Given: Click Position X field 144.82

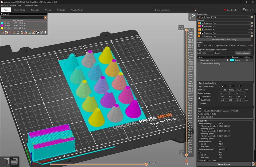Looking at the screenshot, I should (x=223, y=90).
